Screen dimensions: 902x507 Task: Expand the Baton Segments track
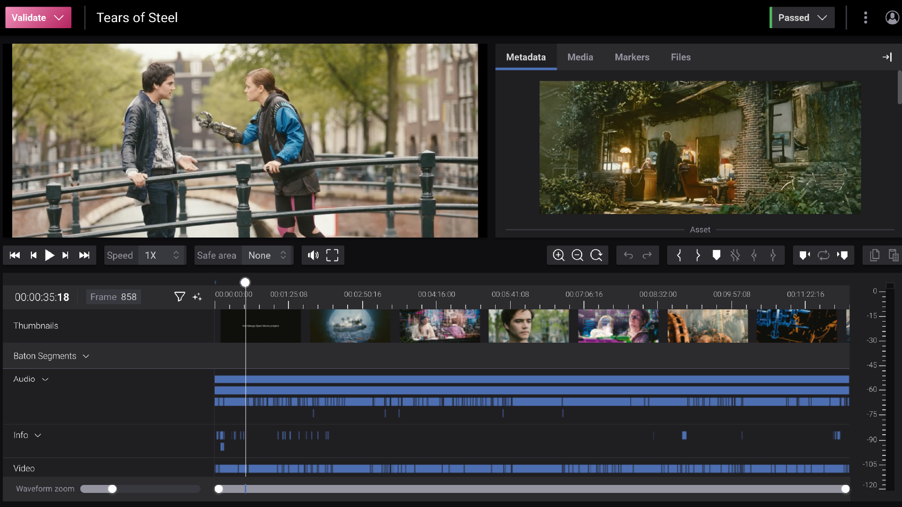(86, 356)
